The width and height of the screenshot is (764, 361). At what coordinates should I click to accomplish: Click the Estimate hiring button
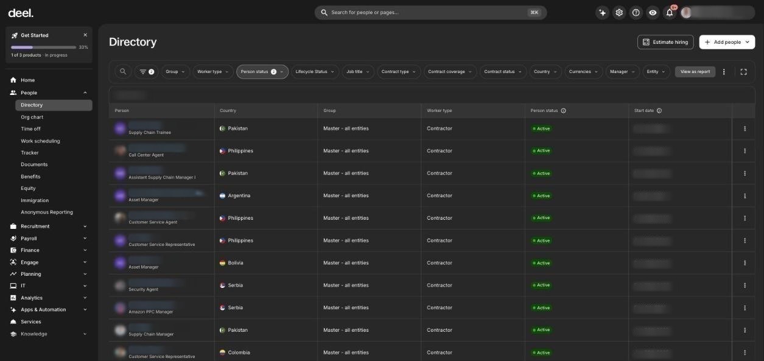(665, 42)
